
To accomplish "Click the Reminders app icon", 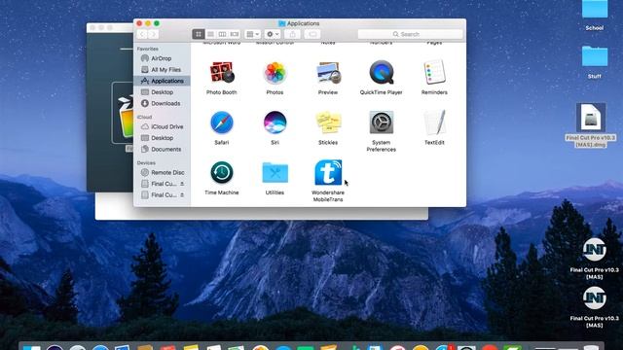I will tap(434, 73).
